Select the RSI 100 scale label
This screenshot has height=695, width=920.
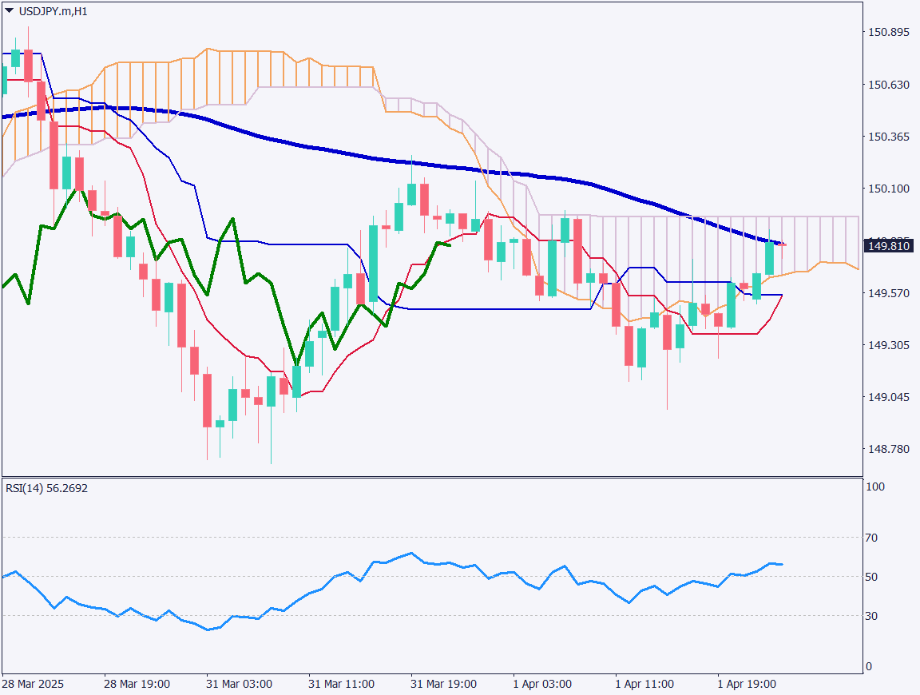(878, 486)
